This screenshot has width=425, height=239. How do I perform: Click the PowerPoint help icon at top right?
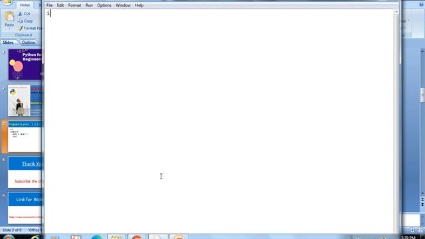pyautogui.click(x=422, y=5)
